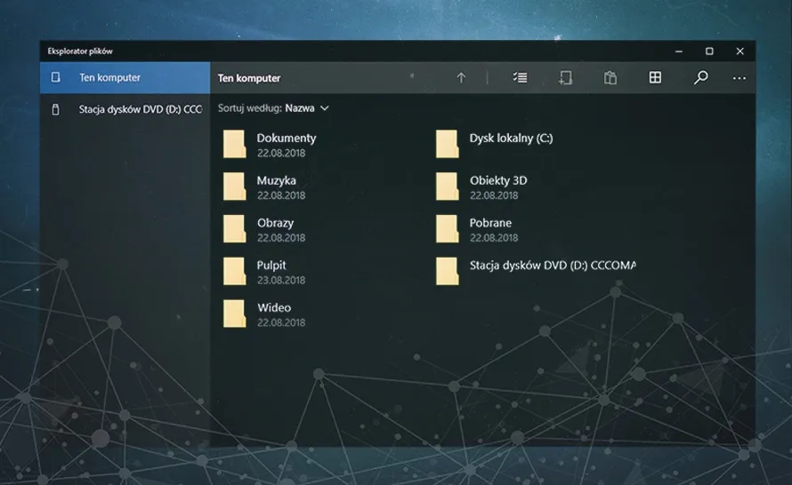Close the Eksplorator plików window
The width and height of the screenshot is (792, 485).
(740, 52)
